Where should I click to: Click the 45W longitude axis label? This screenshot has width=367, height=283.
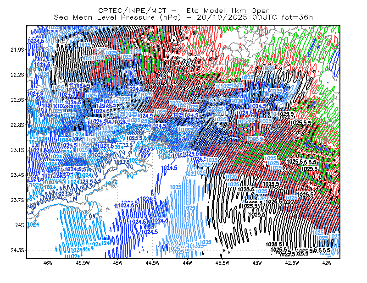[118, 263]
